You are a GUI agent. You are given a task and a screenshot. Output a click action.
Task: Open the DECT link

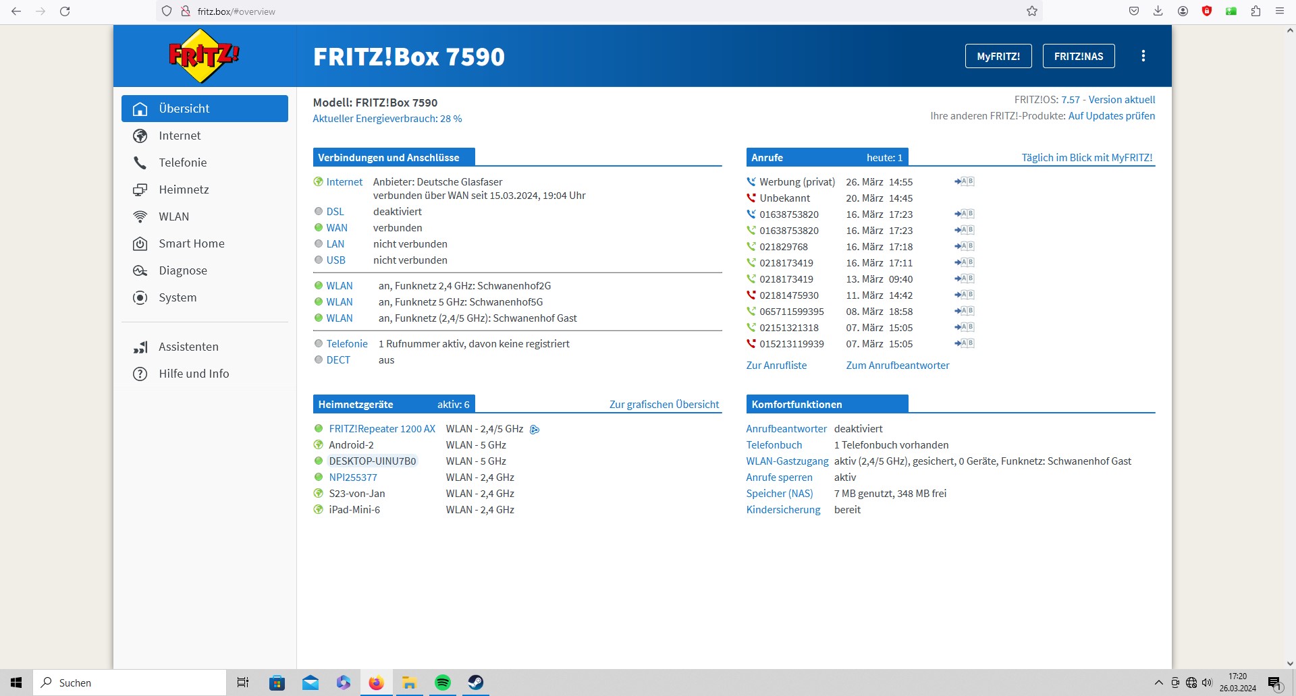[338, 359]
